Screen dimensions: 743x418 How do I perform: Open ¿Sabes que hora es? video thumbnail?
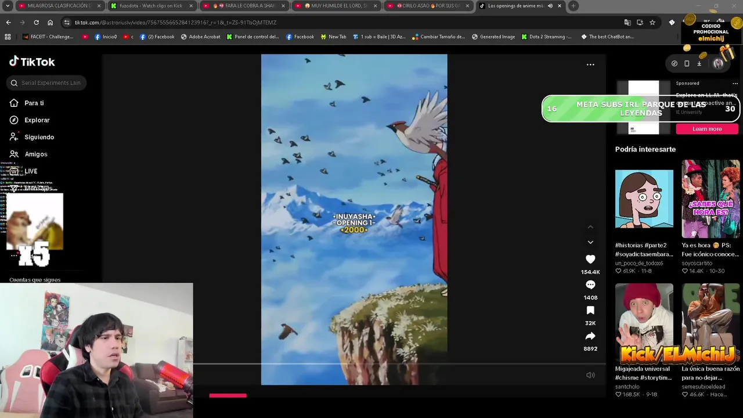[x=710, y=199]
